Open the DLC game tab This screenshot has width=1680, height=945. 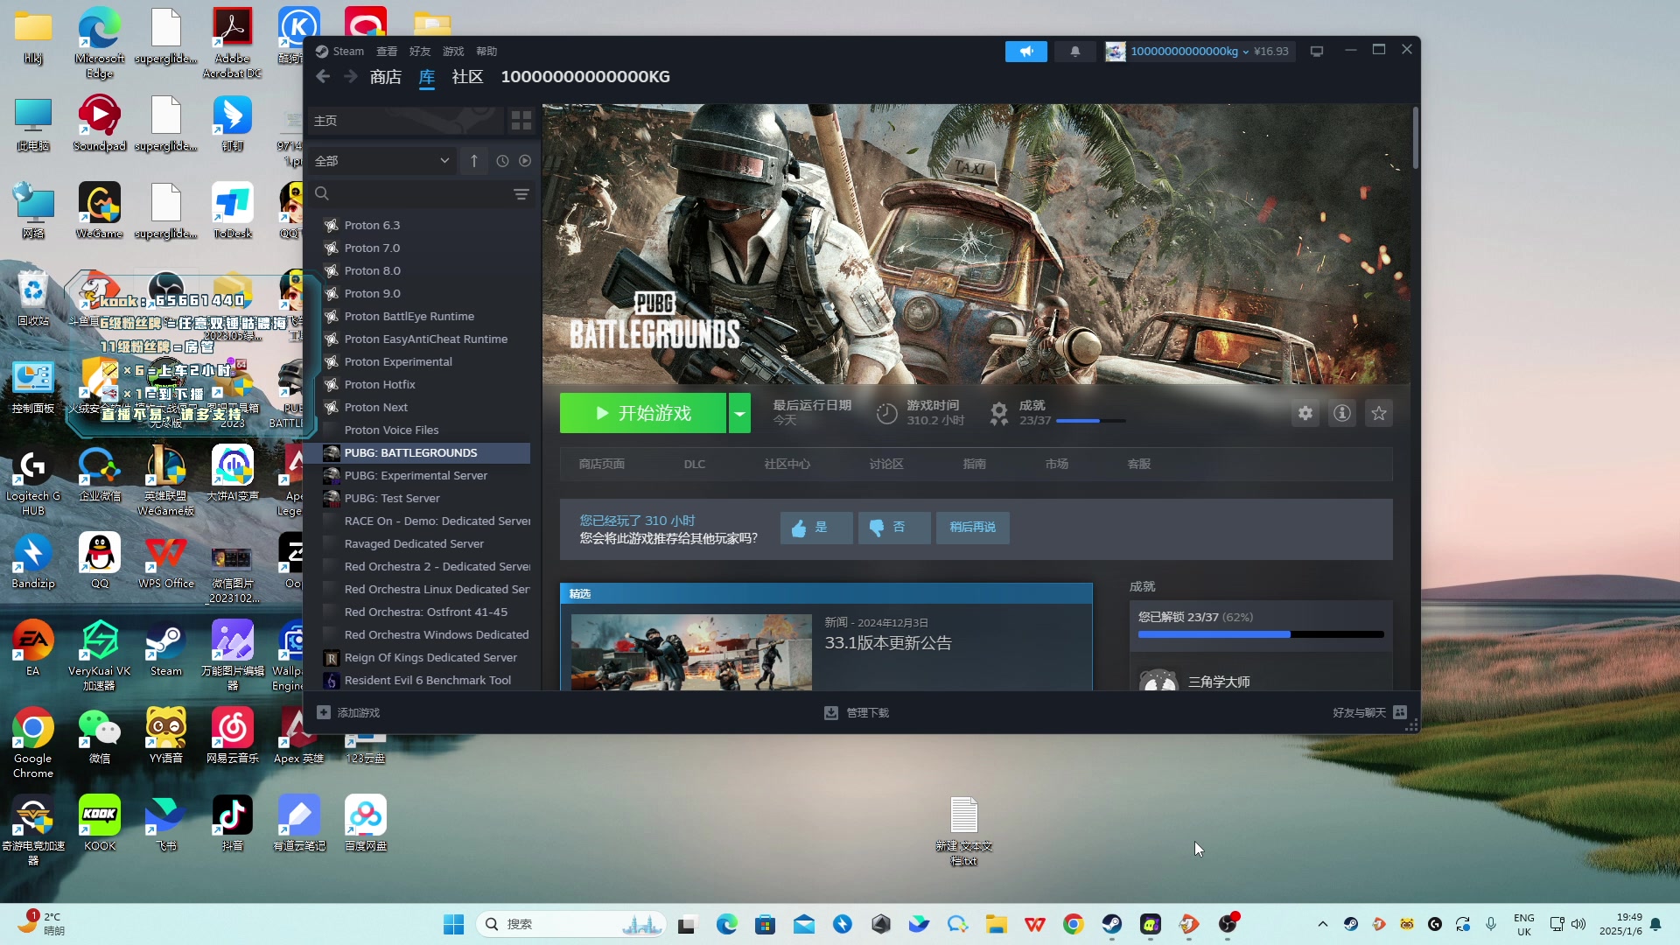pyautogui.click(x=695, y=465)
